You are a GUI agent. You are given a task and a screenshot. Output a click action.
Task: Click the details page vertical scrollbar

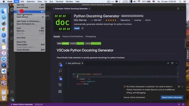click(185, 43)
